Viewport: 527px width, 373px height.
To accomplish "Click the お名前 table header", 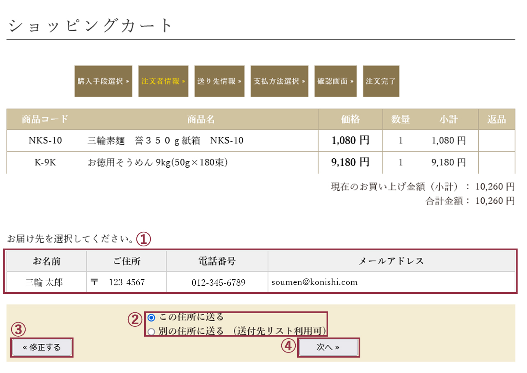I will [45, 261].
